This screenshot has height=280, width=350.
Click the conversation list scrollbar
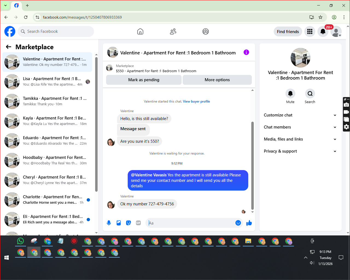point(96,124)
